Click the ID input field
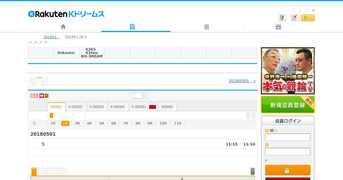343x180 pixels. point(288,137)
